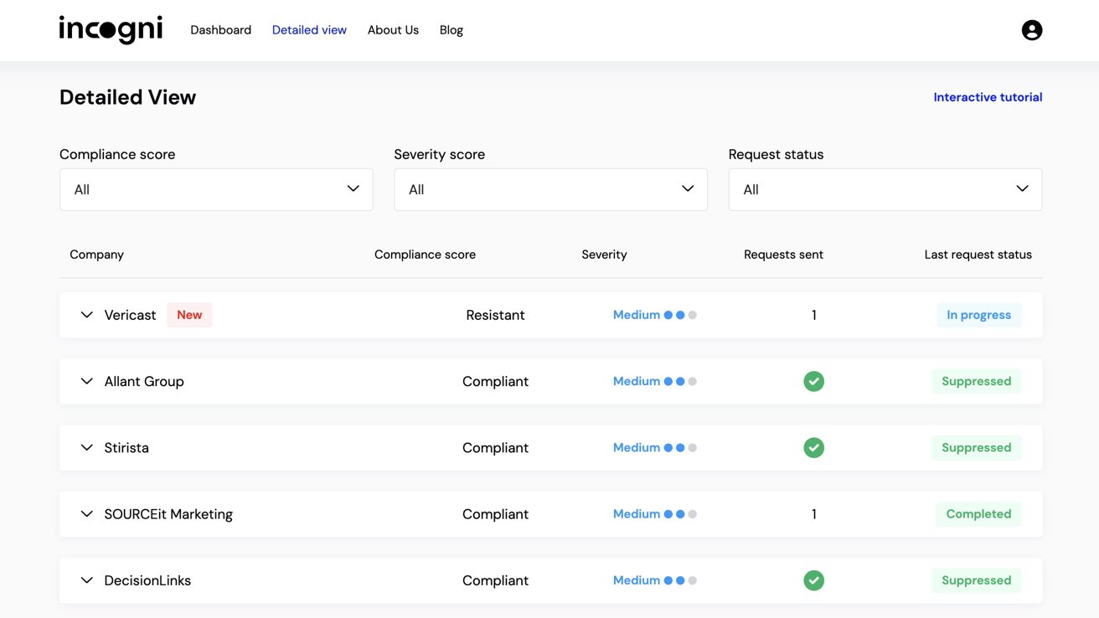This screenshot has width=1099, height=618.
Task: Open the user profile account icon
Action: click(1031, 30)
